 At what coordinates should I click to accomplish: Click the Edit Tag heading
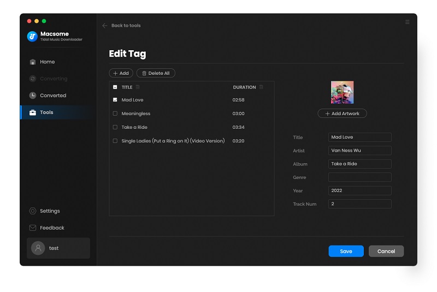pyautogui.click(x=127, y=53)
